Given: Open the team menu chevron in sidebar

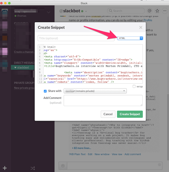Looking at the screenshot, I should [48, 12].
